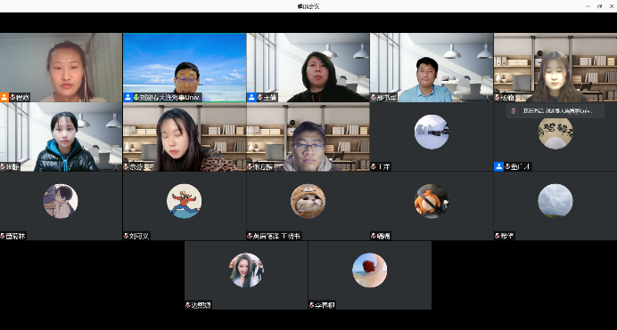Click the muted mic in speaking notification popup

click(x=513, y=111)
